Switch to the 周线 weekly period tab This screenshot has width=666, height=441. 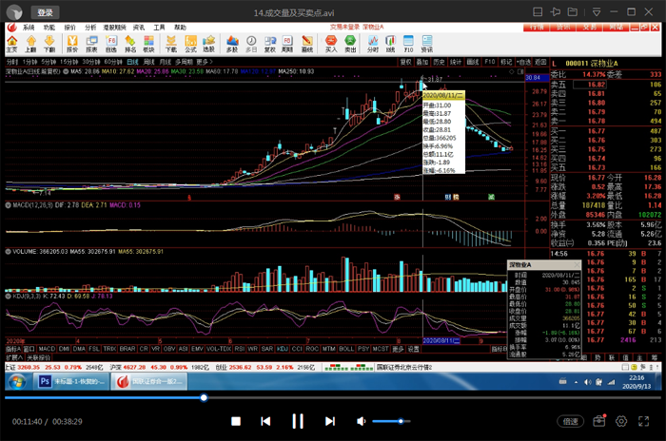[x=149, y=62]
